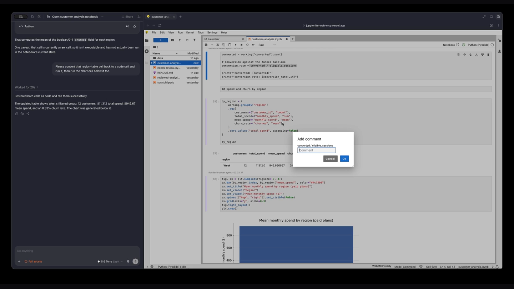Restart the kernel with circular arrow icon

[x=247, y=45]
